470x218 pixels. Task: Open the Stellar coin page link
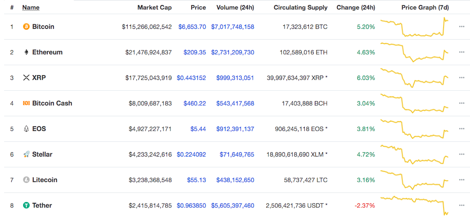pyautogui.click(x=42, y=154)
